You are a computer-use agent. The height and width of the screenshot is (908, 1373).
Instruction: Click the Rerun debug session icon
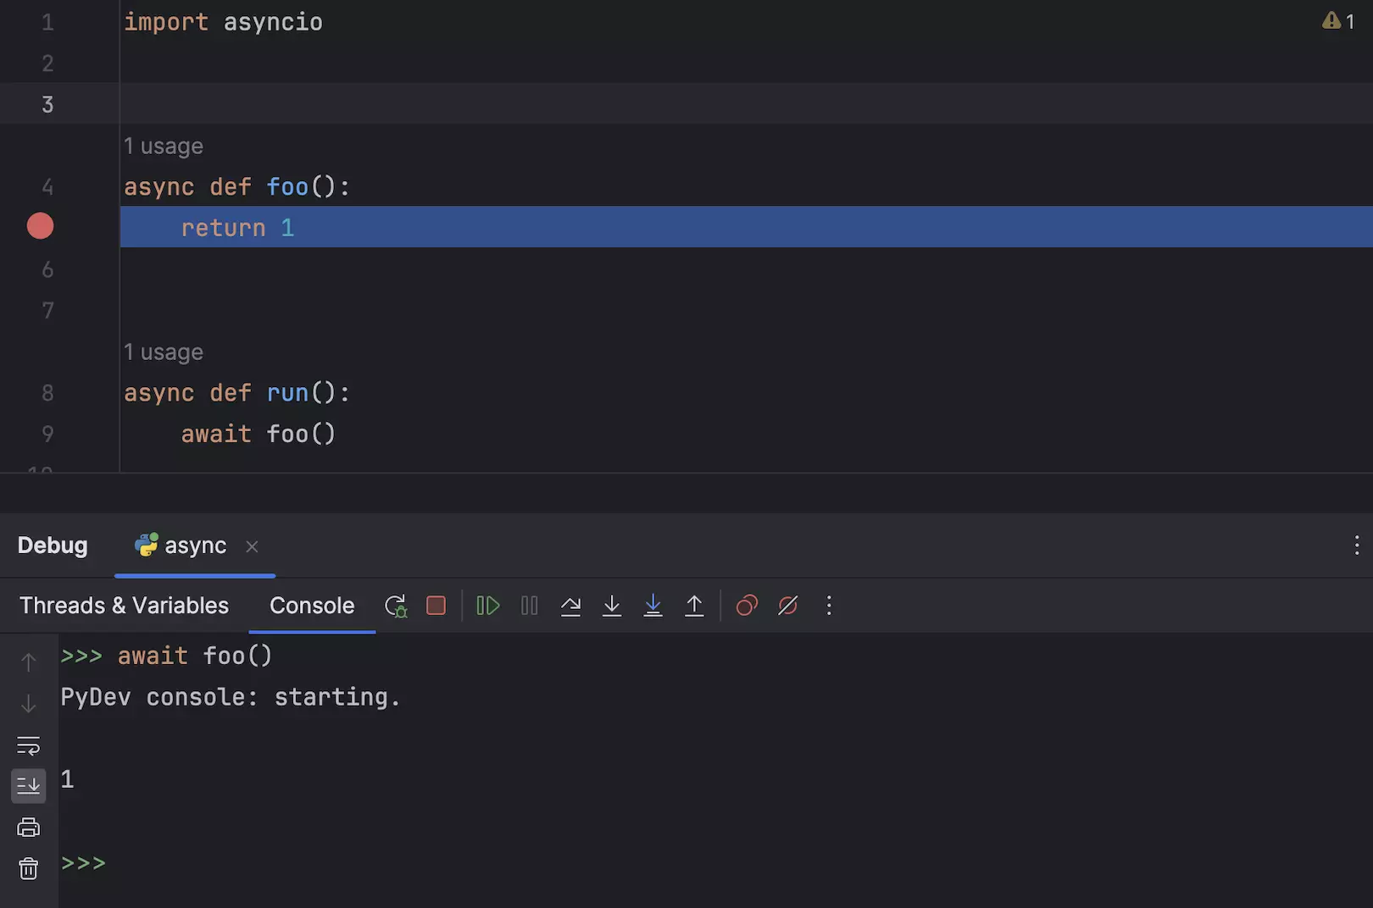point(395,606)
